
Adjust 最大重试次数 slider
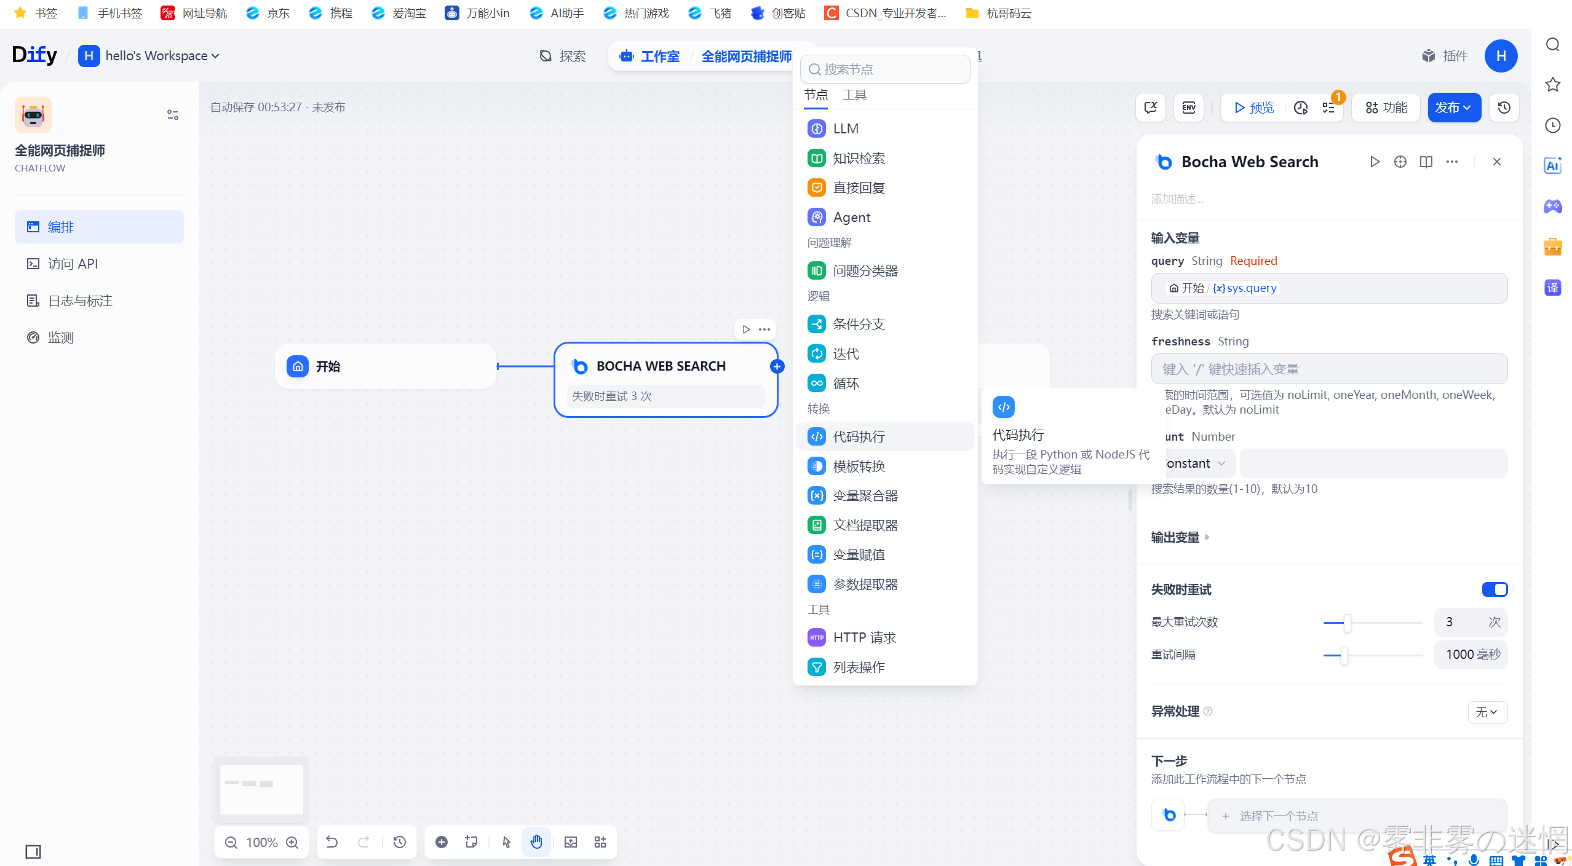coord(1347,623)
